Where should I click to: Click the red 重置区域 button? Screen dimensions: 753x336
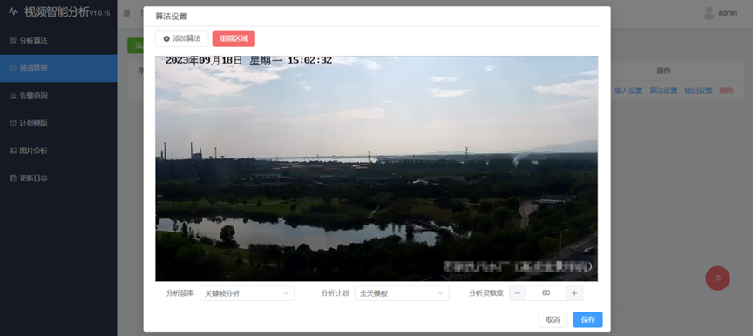234,39
